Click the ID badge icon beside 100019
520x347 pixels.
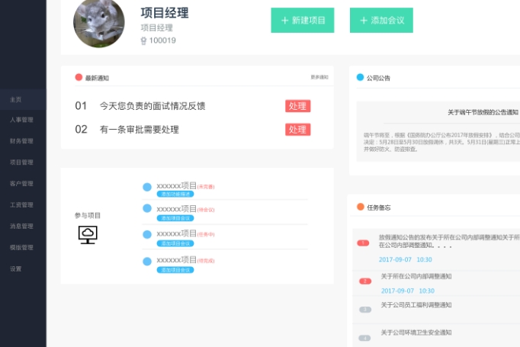143,40
